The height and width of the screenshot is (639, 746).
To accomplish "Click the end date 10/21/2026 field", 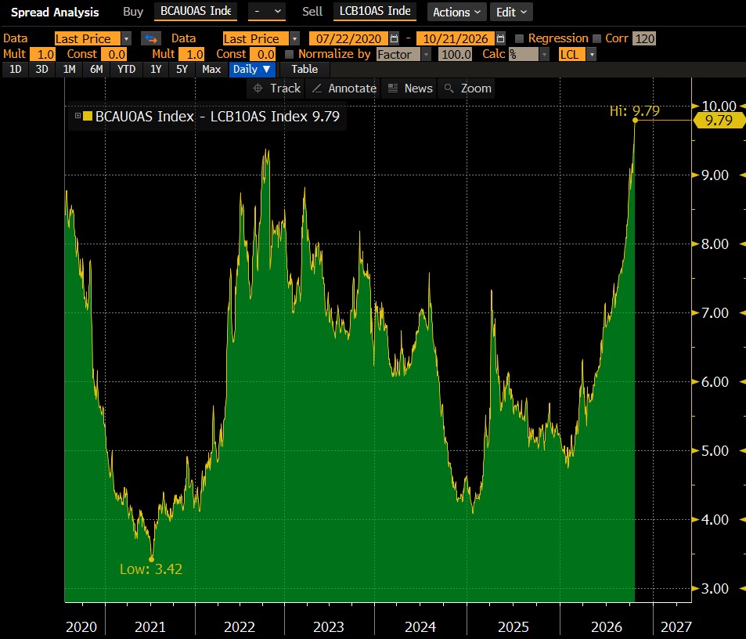I will click(x=456, y=38).
